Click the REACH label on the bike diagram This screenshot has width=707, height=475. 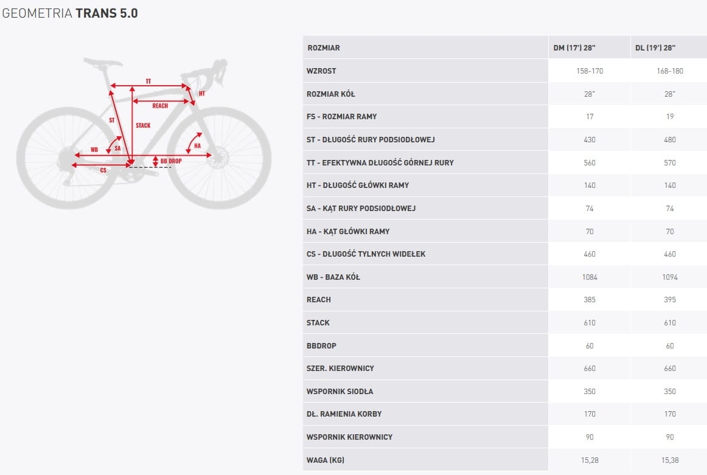pos(160,106)
